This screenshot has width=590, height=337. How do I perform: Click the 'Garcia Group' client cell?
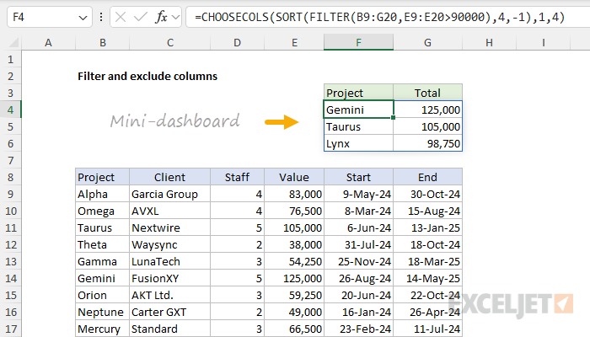[x=169, y=194]
